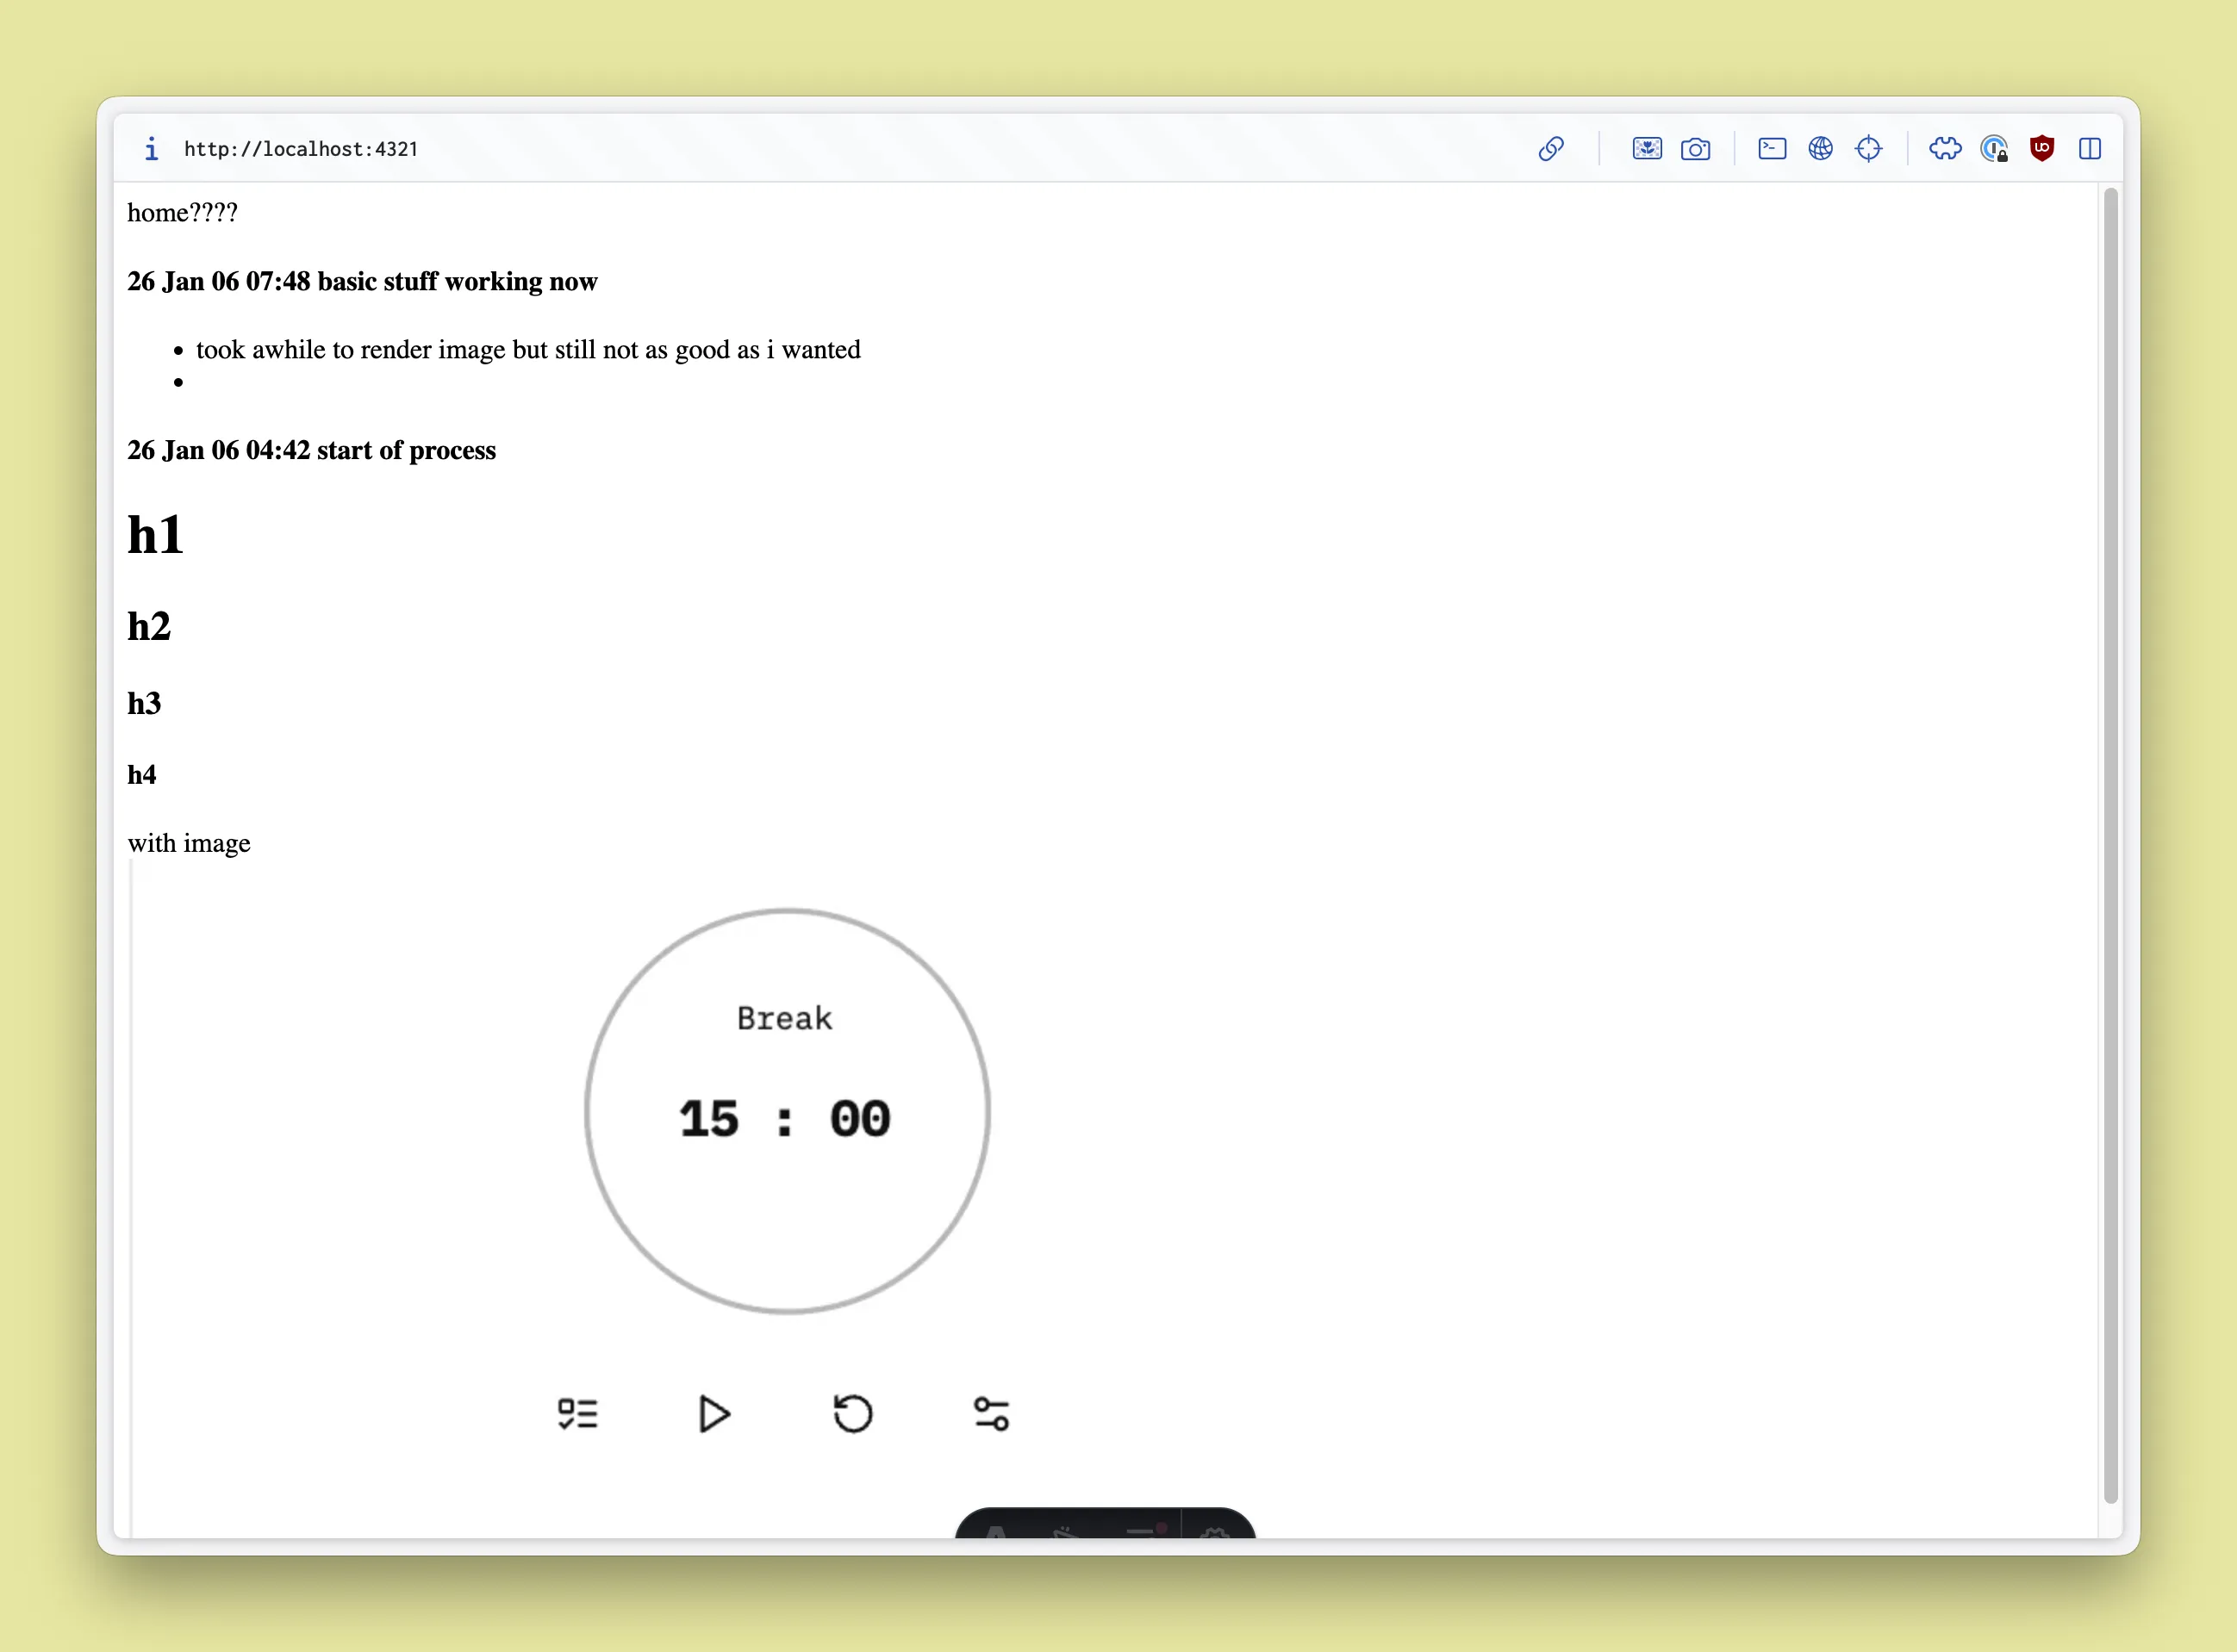The width and height of the screenshot is (2237, 1652).
Task: Click the camera screenshot icon
Action: click(1695, 150)
